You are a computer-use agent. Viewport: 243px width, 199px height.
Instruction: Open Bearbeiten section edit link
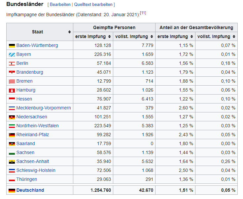[60, 5]
